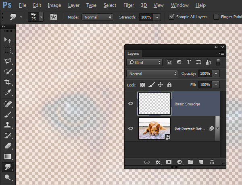Collapse the Layers panel to icons

click(216, 47)
